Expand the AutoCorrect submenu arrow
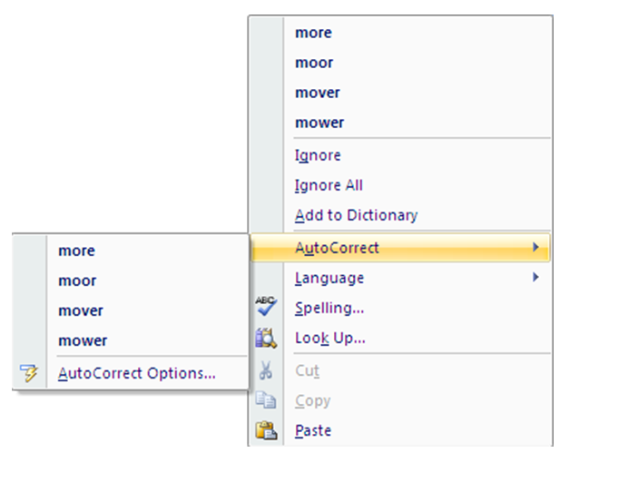 (535, 247)
